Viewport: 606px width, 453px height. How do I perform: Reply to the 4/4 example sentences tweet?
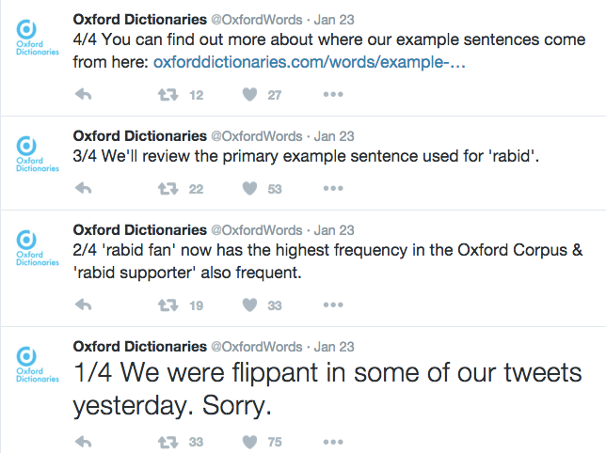pos(84,94)
